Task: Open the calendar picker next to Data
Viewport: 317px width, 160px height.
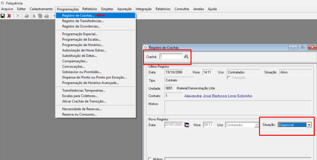Action: pos(187,125)
